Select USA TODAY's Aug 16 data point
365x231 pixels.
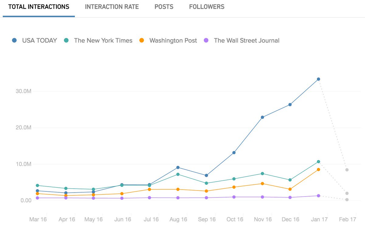(x=178, y=167)
